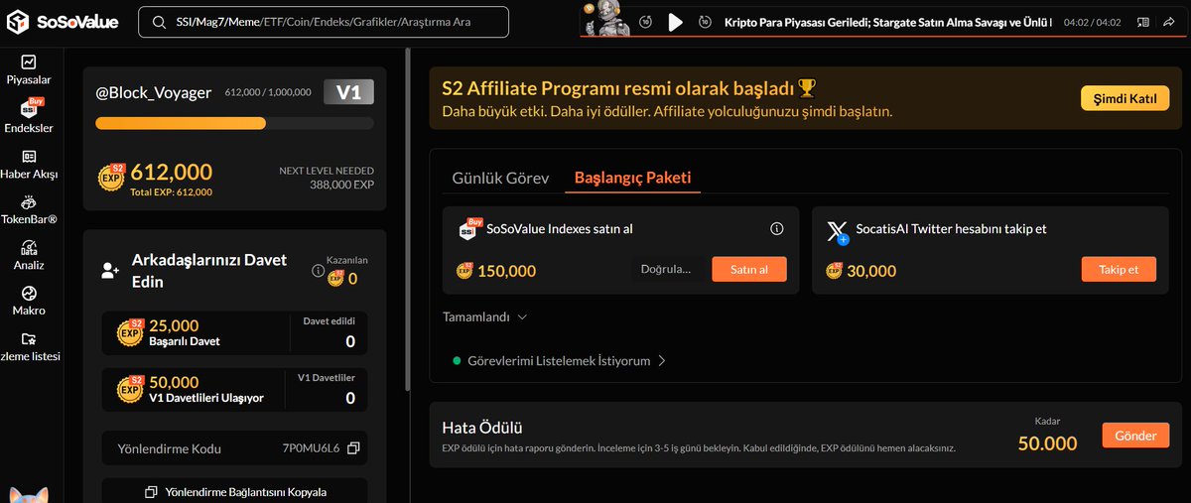Click the 50.000 bug reward amount
The width and height of the screenshot is (1191, 503).
(1047, 443)
